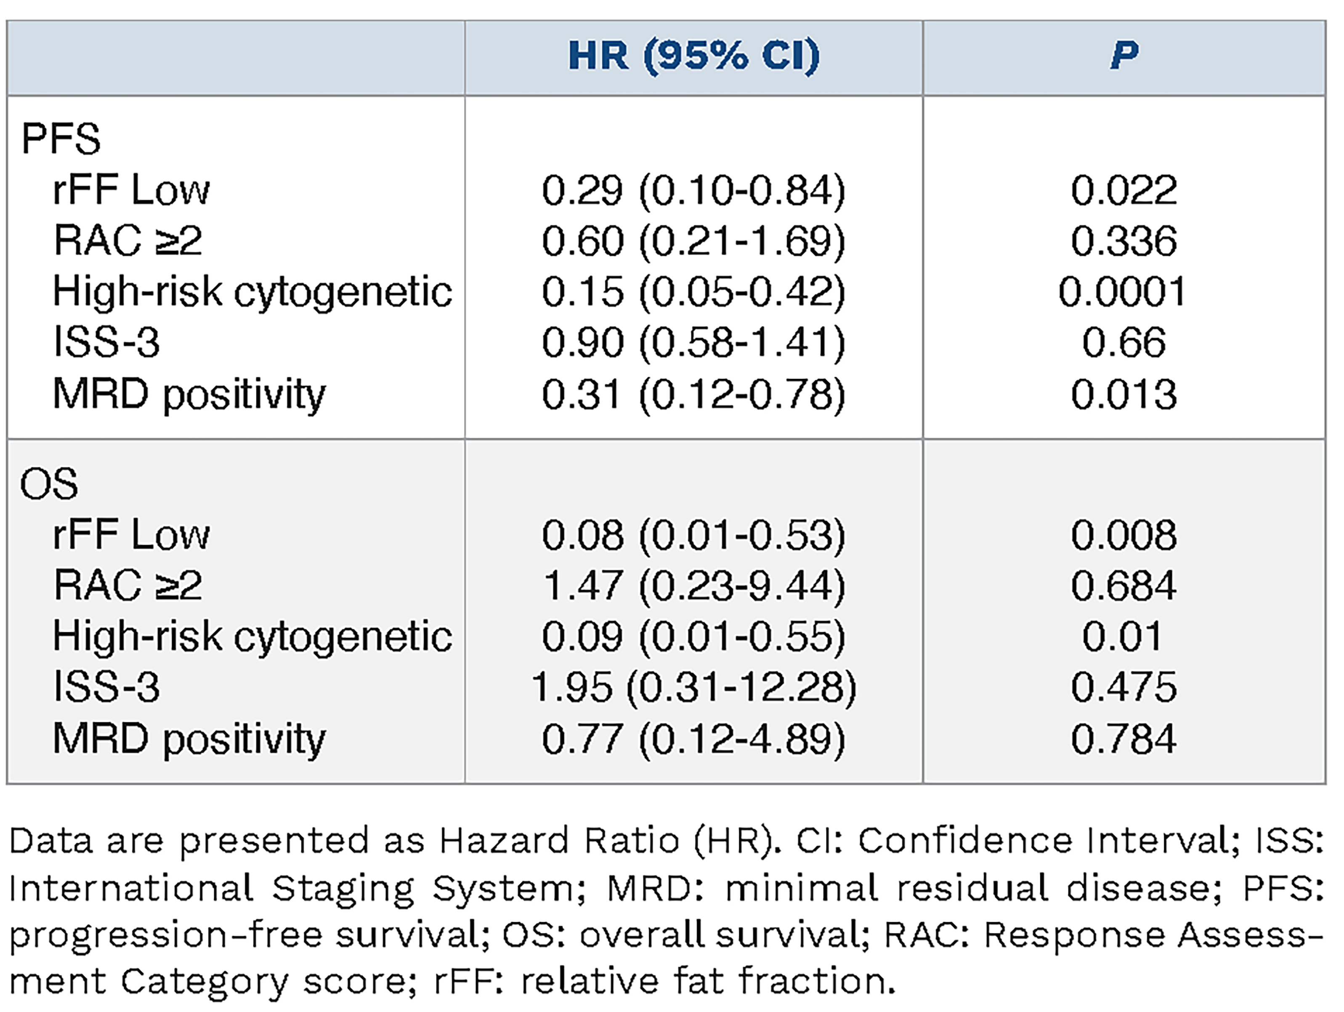This screenshot has height=1012, width=1344.
Task: Click hazard ratio 0.15 (0.05-0.42)
Action: point(693,292)
